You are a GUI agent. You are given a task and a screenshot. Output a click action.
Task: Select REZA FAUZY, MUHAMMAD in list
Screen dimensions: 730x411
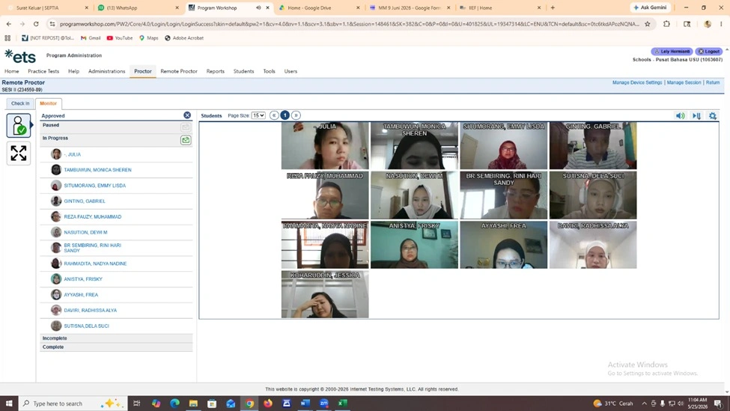click(92, 216)
